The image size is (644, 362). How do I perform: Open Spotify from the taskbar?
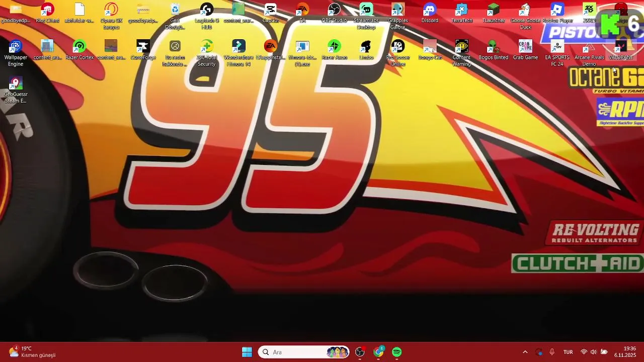397,352
